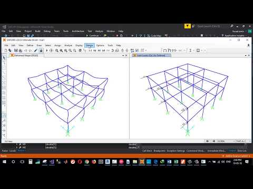The height and width of the screenshot is (189, 253).
Task: Open SAP2000 Tools menu
Action: pyautogui.click(x=110, y=45)
